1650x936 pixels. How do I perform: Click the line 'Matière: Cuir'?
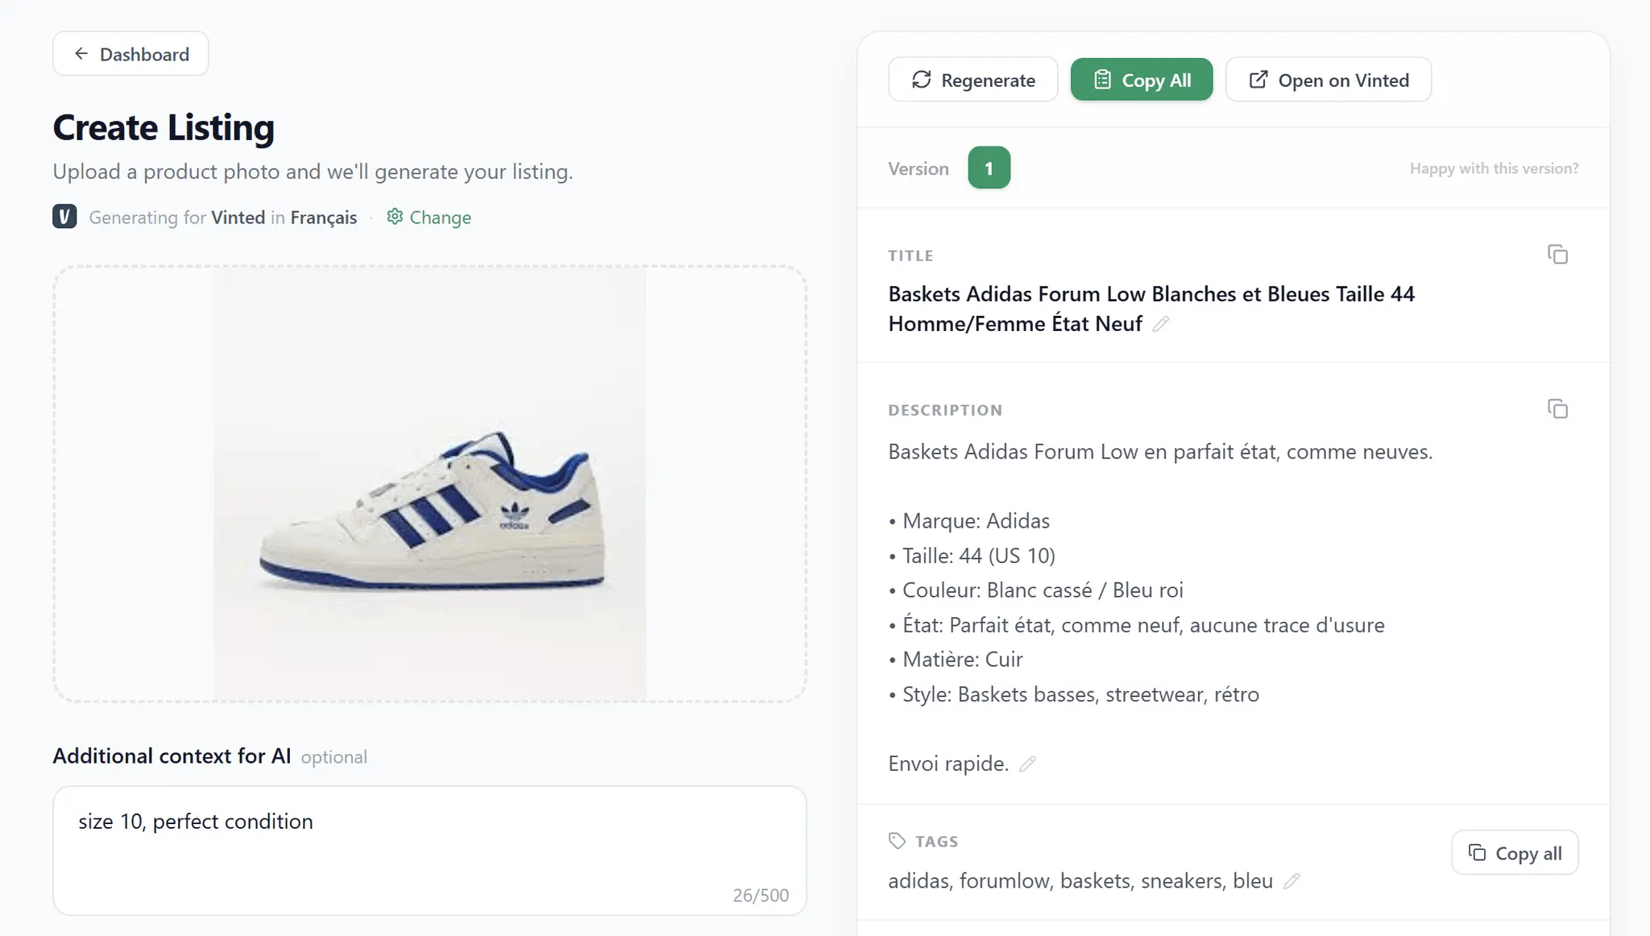point(956,660)
